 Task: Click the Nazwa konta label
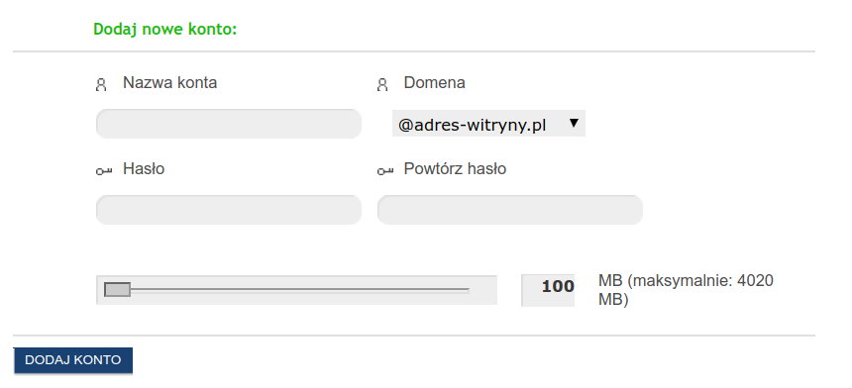click(170, 83)
